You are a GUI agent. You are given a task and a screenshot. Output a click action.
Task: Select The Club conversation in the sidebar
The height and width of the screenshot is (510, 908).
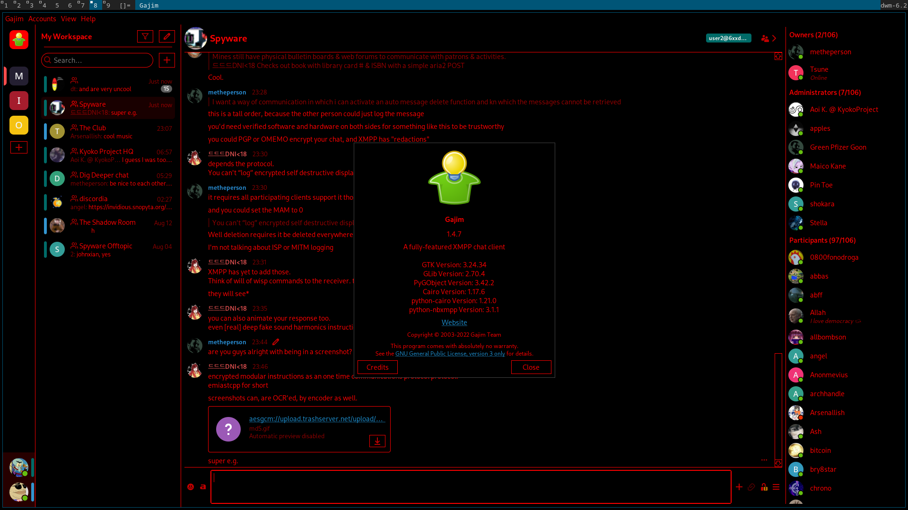(x=108, y=131)
